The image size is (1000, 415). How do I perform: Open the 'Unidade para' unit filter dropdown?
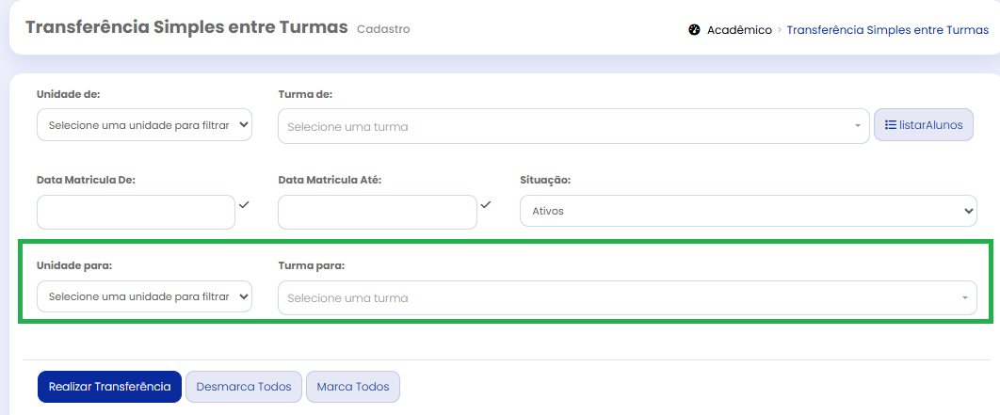coord(144,296)
